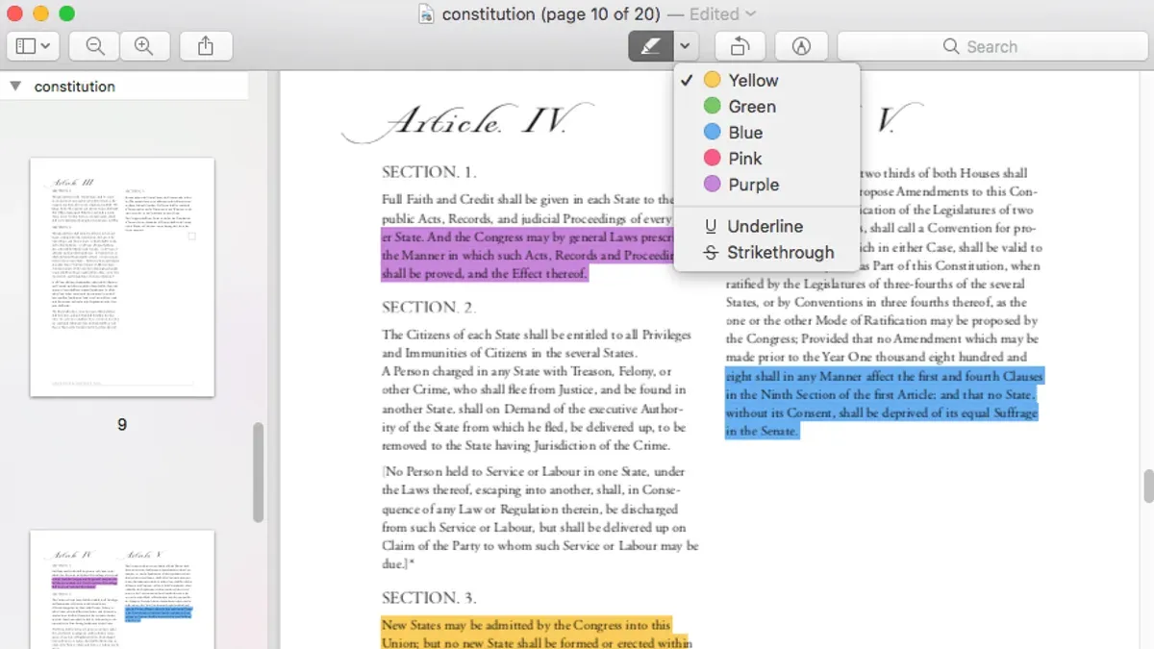The height and width of the screenshot is (649, 1154).
Task: Click the zoom out magnifier icon
Action: [x=94, y=46]
